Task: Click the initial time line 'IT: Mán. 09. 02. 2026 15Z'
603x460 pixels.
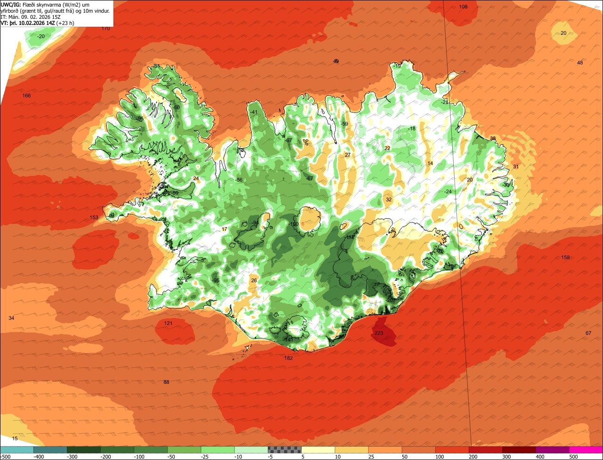Action: 30,16
